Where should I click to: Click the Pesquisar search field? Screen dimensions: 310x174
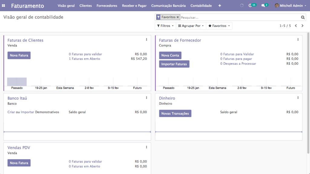[x=240, y=18]
